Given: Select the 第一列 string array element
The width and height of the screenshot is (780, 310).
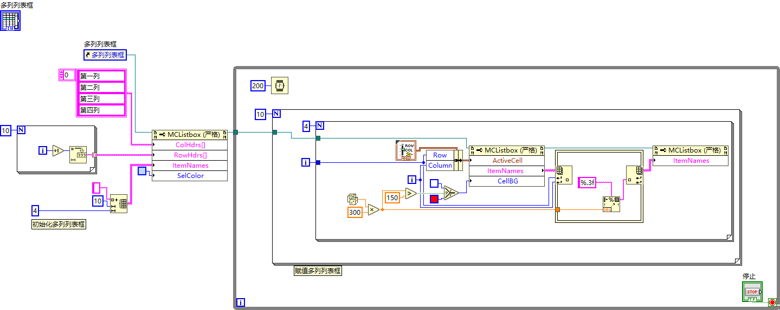Looking at the screenshot, I should pyautogui.click(x=102, y=76).
